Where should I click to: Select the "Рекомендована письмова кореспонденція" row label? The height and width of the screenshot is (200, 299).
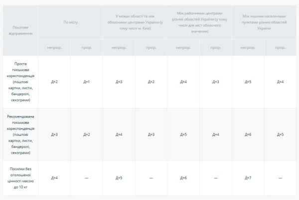21,134
